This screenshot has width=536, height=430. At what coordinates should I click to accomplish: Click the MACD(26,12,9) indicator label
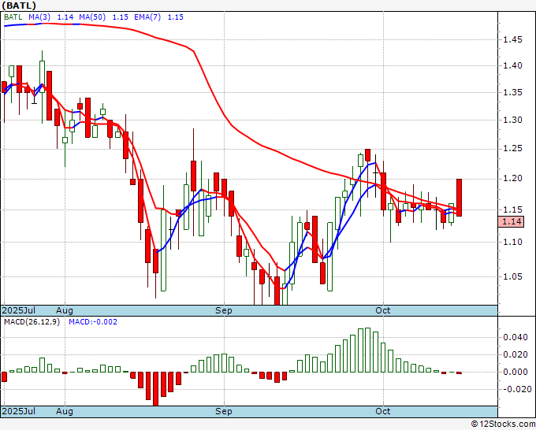(32, 322)
